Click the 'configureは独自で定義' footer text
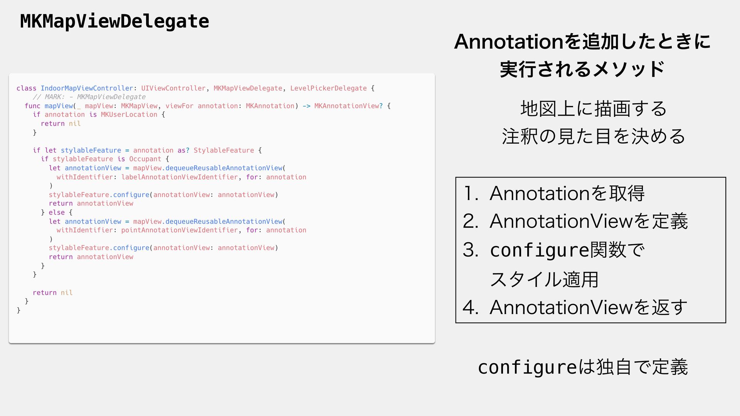 (583, 367)
